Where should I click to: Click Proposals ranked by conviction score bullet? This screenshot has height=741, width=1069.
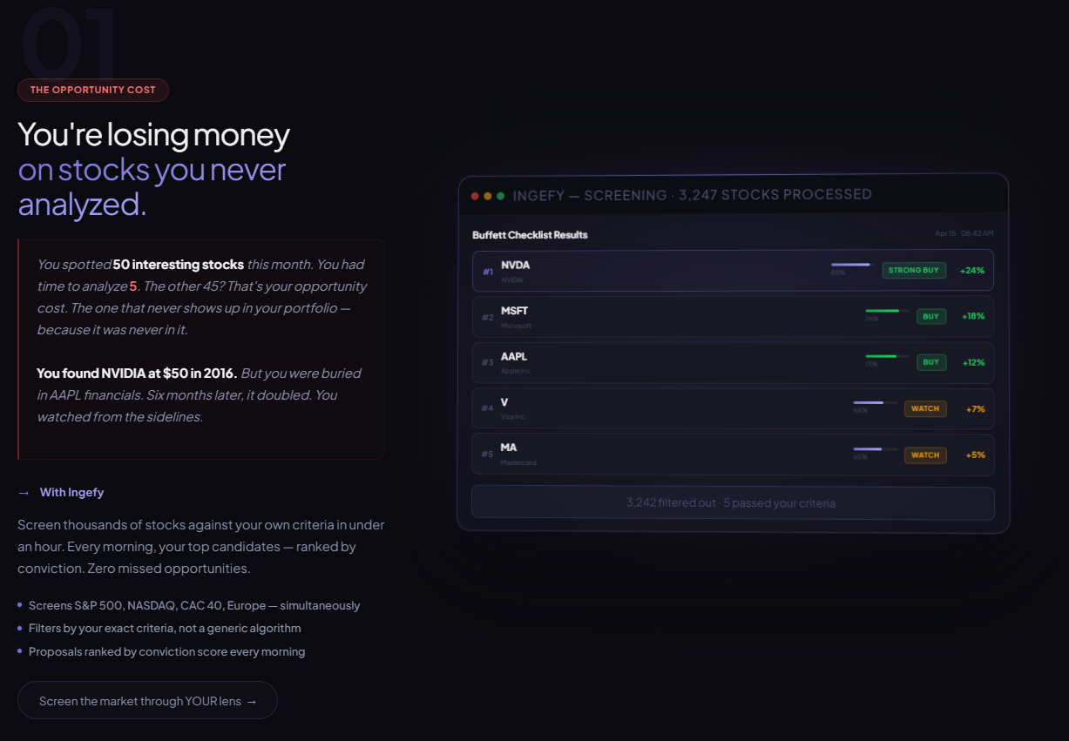pyautogui.click(x=166, y=651)
